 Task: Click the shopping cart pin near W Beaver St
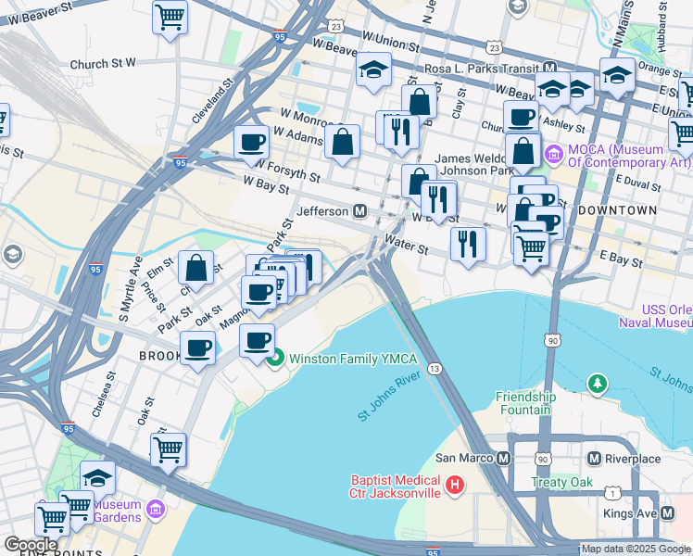[170, 17]
